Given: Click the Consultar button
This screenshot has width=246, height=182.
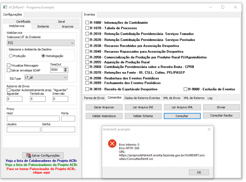Looking at the screenshot, I should click(182, 116).
